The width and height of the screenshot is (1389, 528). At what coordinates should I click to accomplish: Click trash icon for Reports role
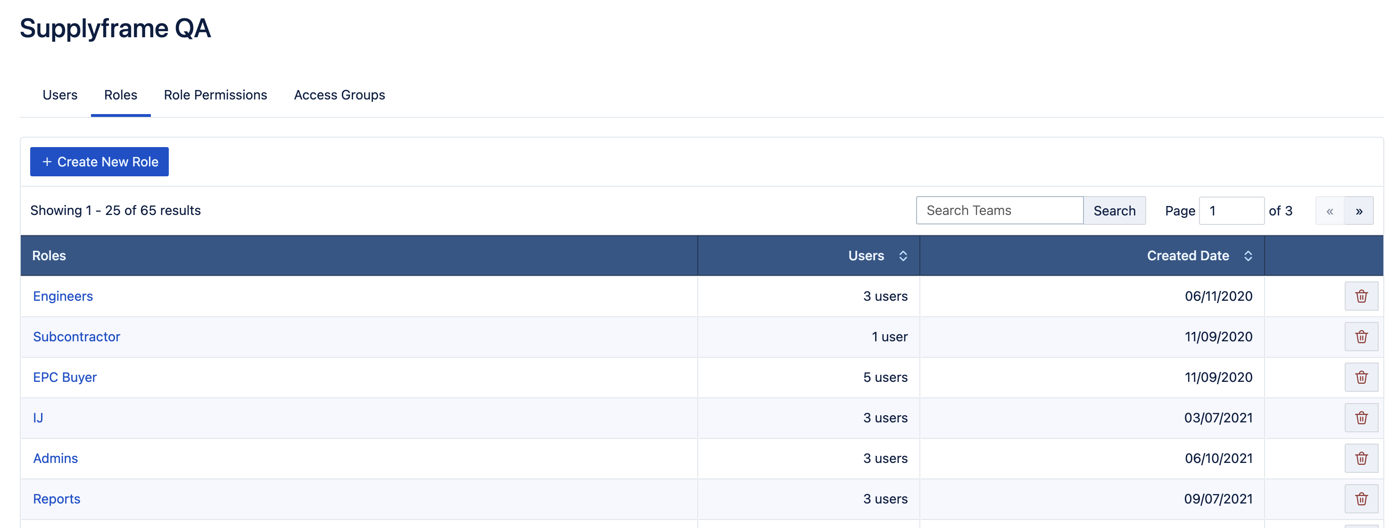(1361, 498)
